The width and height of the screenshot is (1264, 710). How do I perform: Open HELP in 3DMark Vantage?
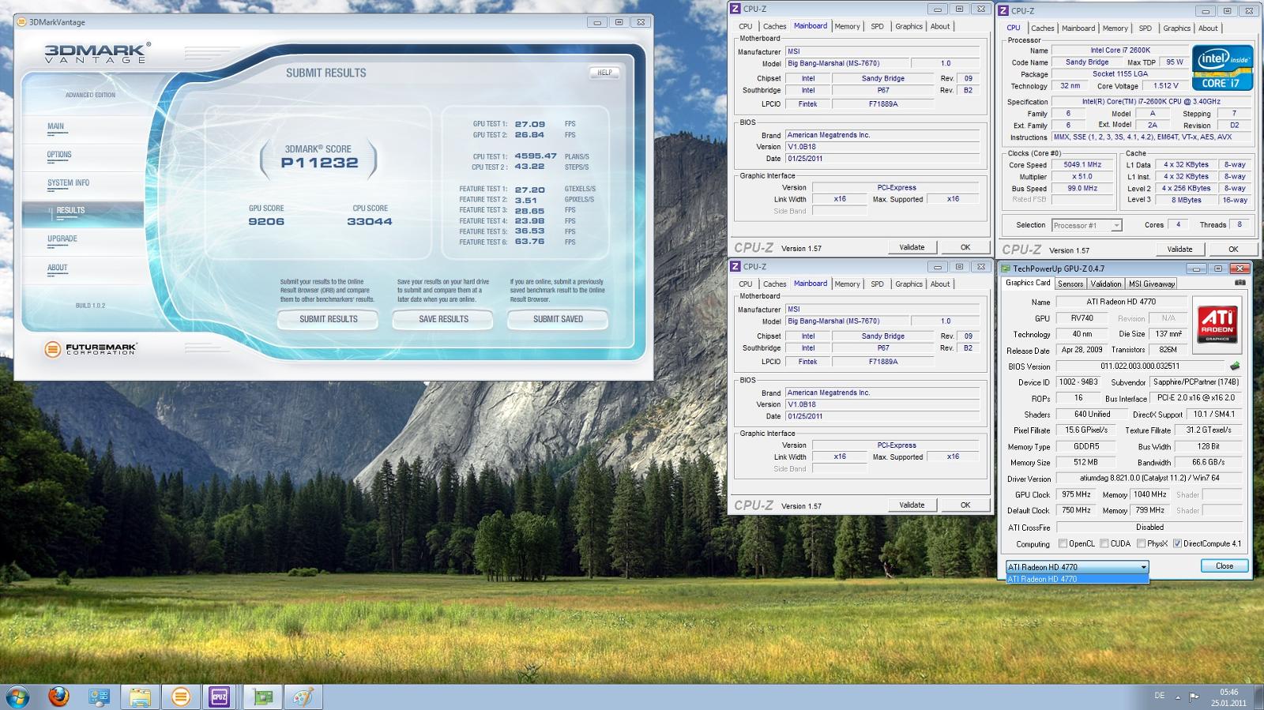point(604,73)
